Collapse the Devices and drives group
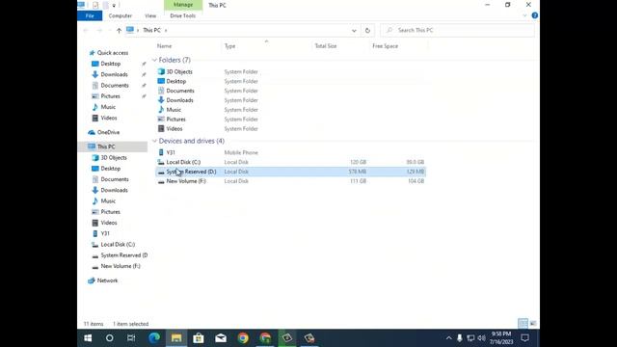 pos(154,141)
